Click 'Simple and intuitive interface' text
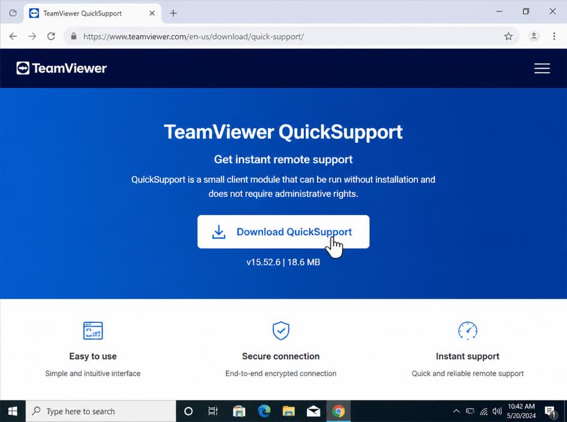The width and height of the screenshot is (567, 422). click(x=93, y=373)
